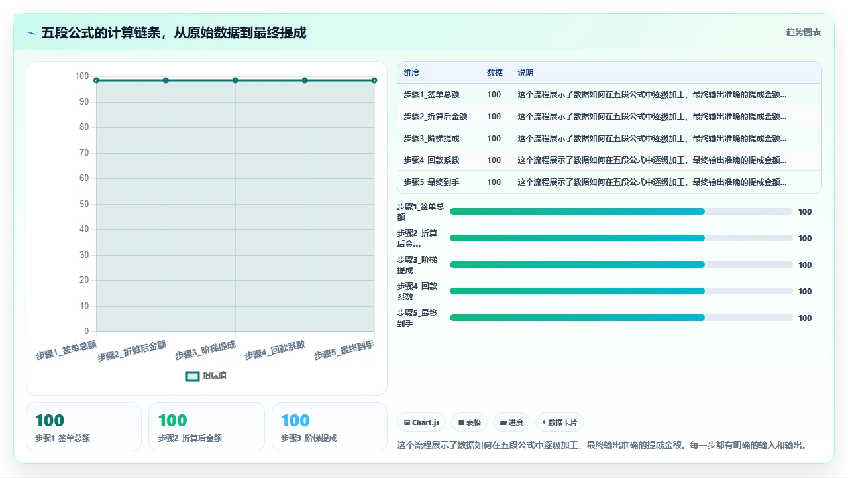Click the x-axis label 步骤3_阶梯提成
The image size is (848, 478).
coord(205,350)
